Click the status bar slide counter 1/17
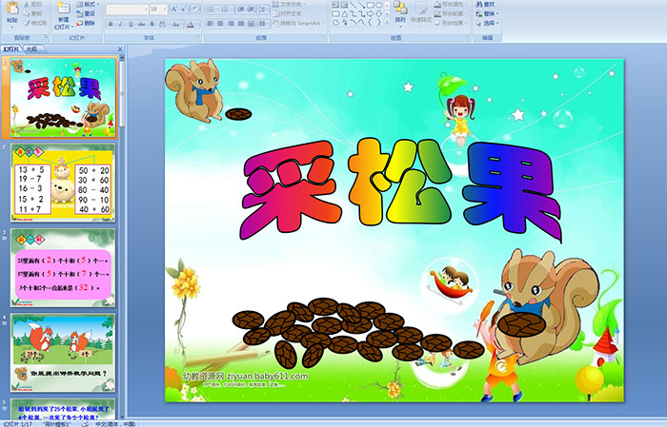This screenshot has width=667, height=427. click(x=17, y=424)
